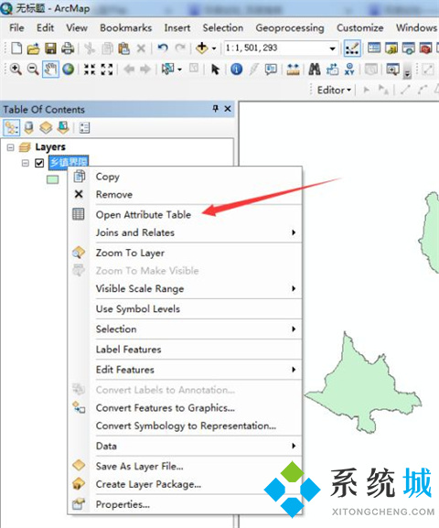The height and width of the screenshot is (528, 439).
Task: Open the Customize menu
Action: pos(359,27)
